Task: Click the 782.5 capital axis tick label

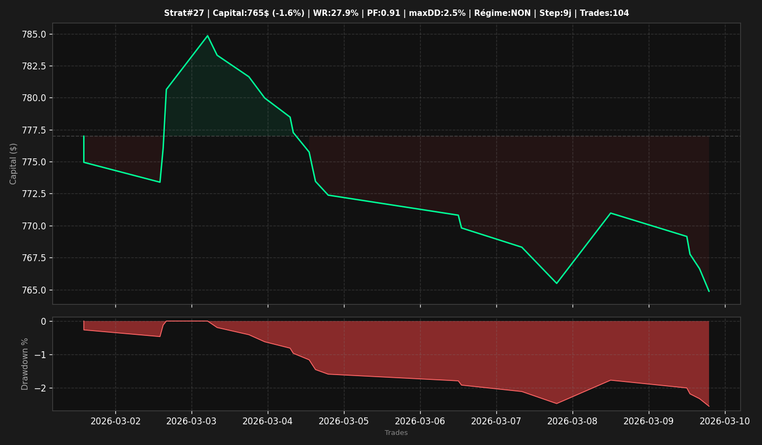Action: [35, 66]
